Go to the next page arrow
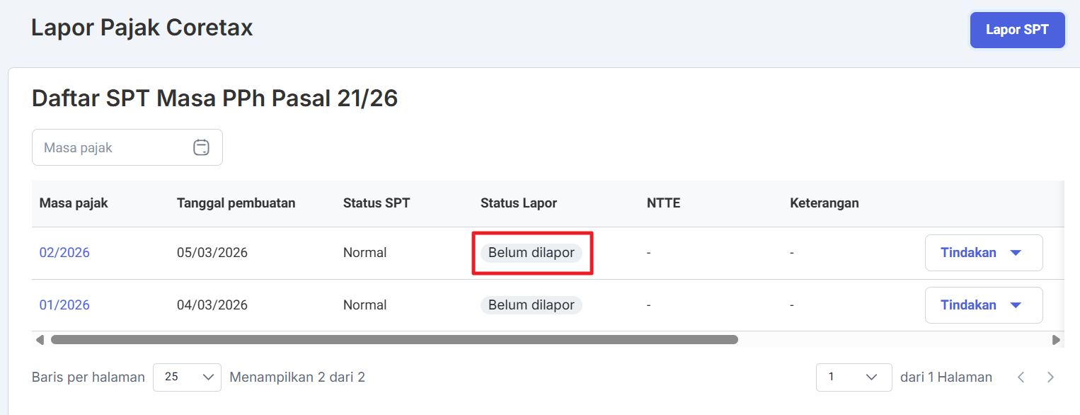This screenshot has width=1080, height=415. coord(1050,377)
